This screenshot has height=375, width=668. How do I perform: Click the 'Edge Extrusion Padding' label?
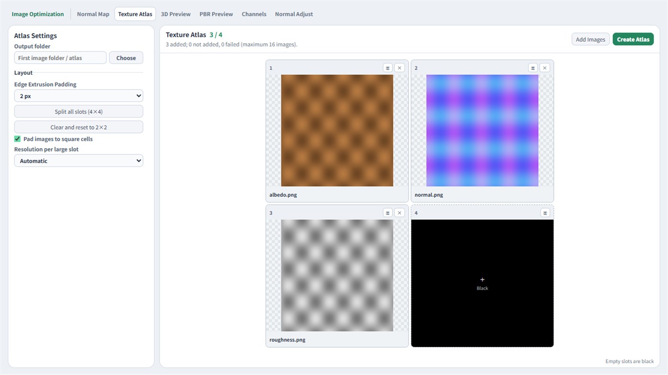pos(45,84)
